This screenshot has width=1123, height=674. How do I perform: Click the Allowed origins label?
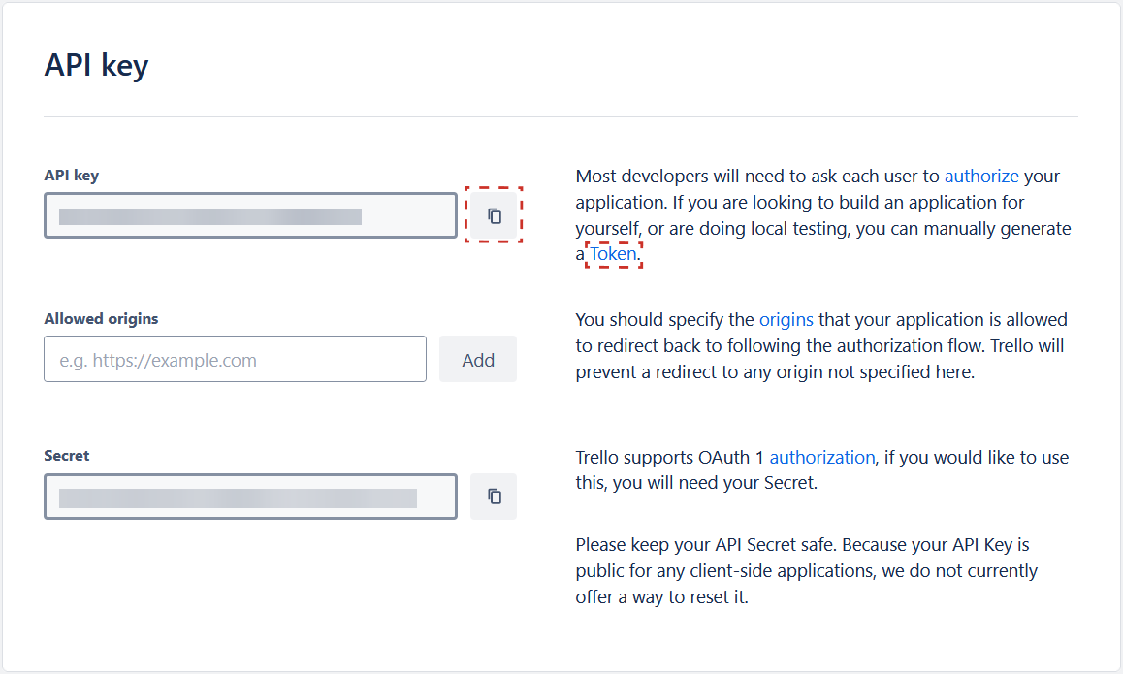tap(101, 319)
